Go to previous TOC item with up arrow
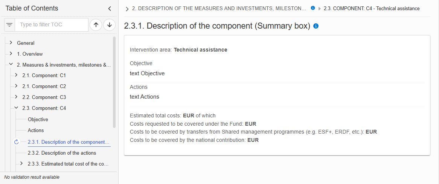 (96, 25)
